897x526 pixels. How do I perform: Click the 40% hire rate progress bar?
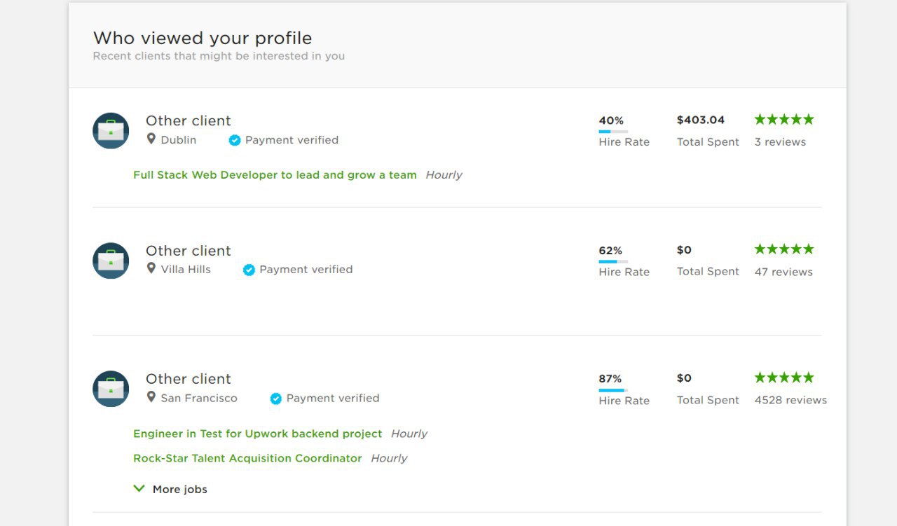(x=613, y=132)
